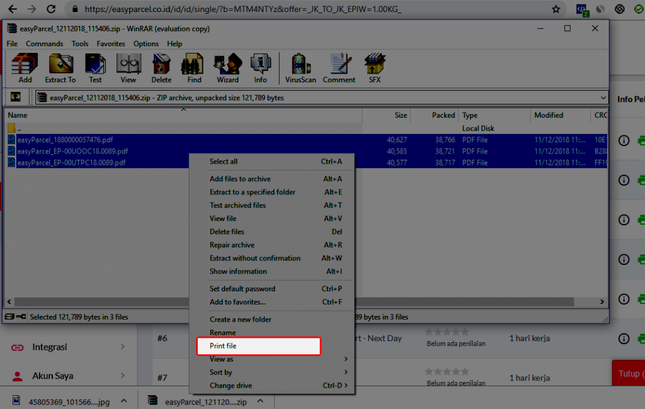
Task: Open the Commands menu
Action: (x=44, y=43)
